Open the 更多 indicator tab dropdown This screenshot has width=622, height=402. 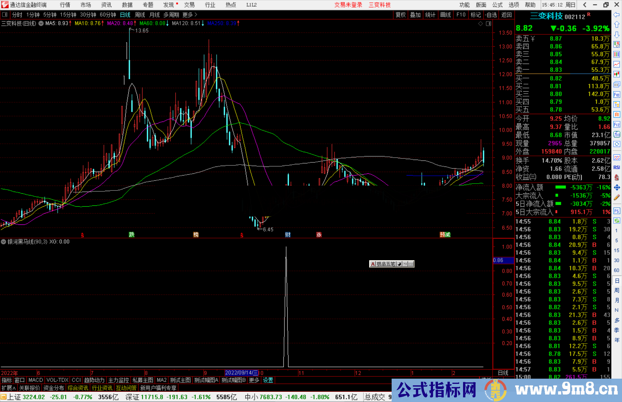254,380
